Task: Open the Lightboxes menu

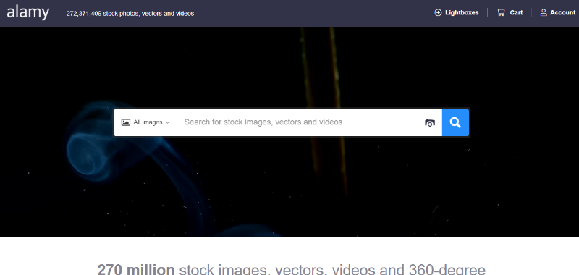Action: pos(457,12)
